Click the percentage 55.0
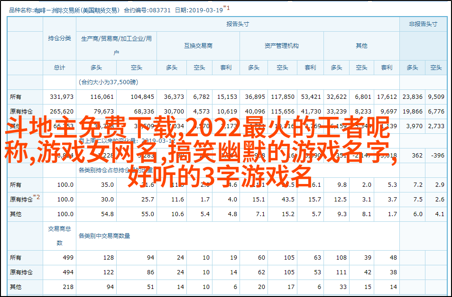452x297 pixels. (148, 214)
